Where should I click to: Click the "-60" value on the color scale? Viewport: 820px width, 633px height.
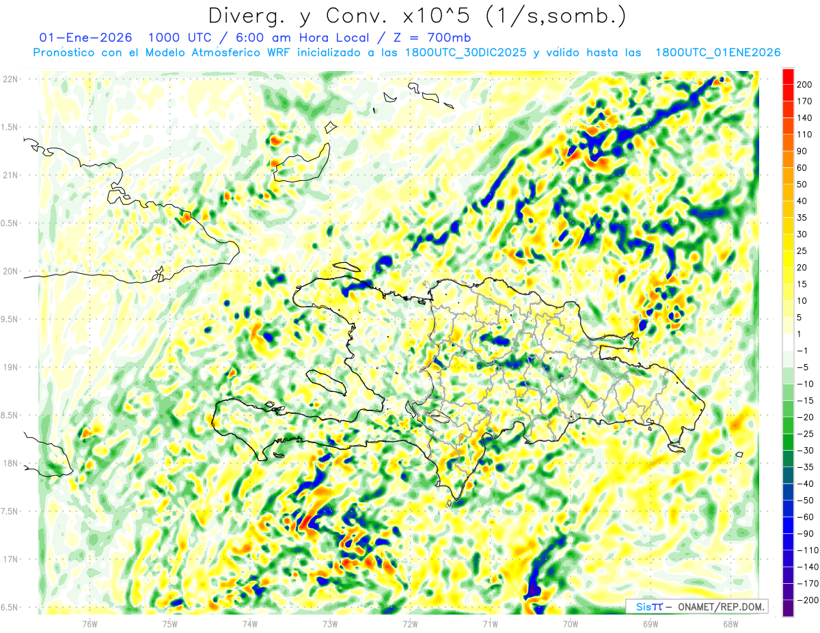(807, 517)
